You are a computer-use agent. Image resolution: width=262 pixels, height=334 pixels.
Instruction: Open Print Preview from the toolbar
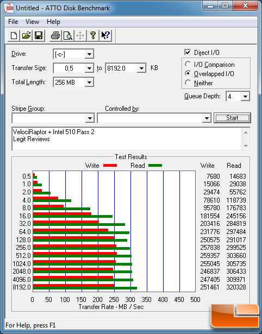tap(68, 35)
